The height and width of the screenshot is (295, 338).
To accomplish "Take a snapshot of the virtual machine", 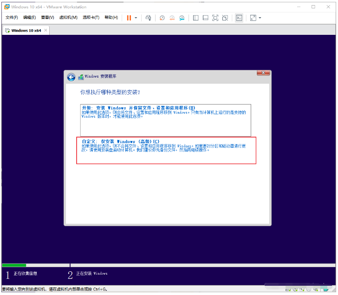I will [162, 18].
